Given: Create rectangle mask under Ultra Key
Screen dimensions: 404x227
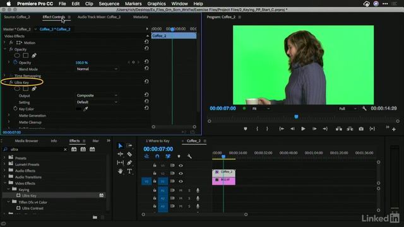Looking at the screenshot, I should pos(25,89).
